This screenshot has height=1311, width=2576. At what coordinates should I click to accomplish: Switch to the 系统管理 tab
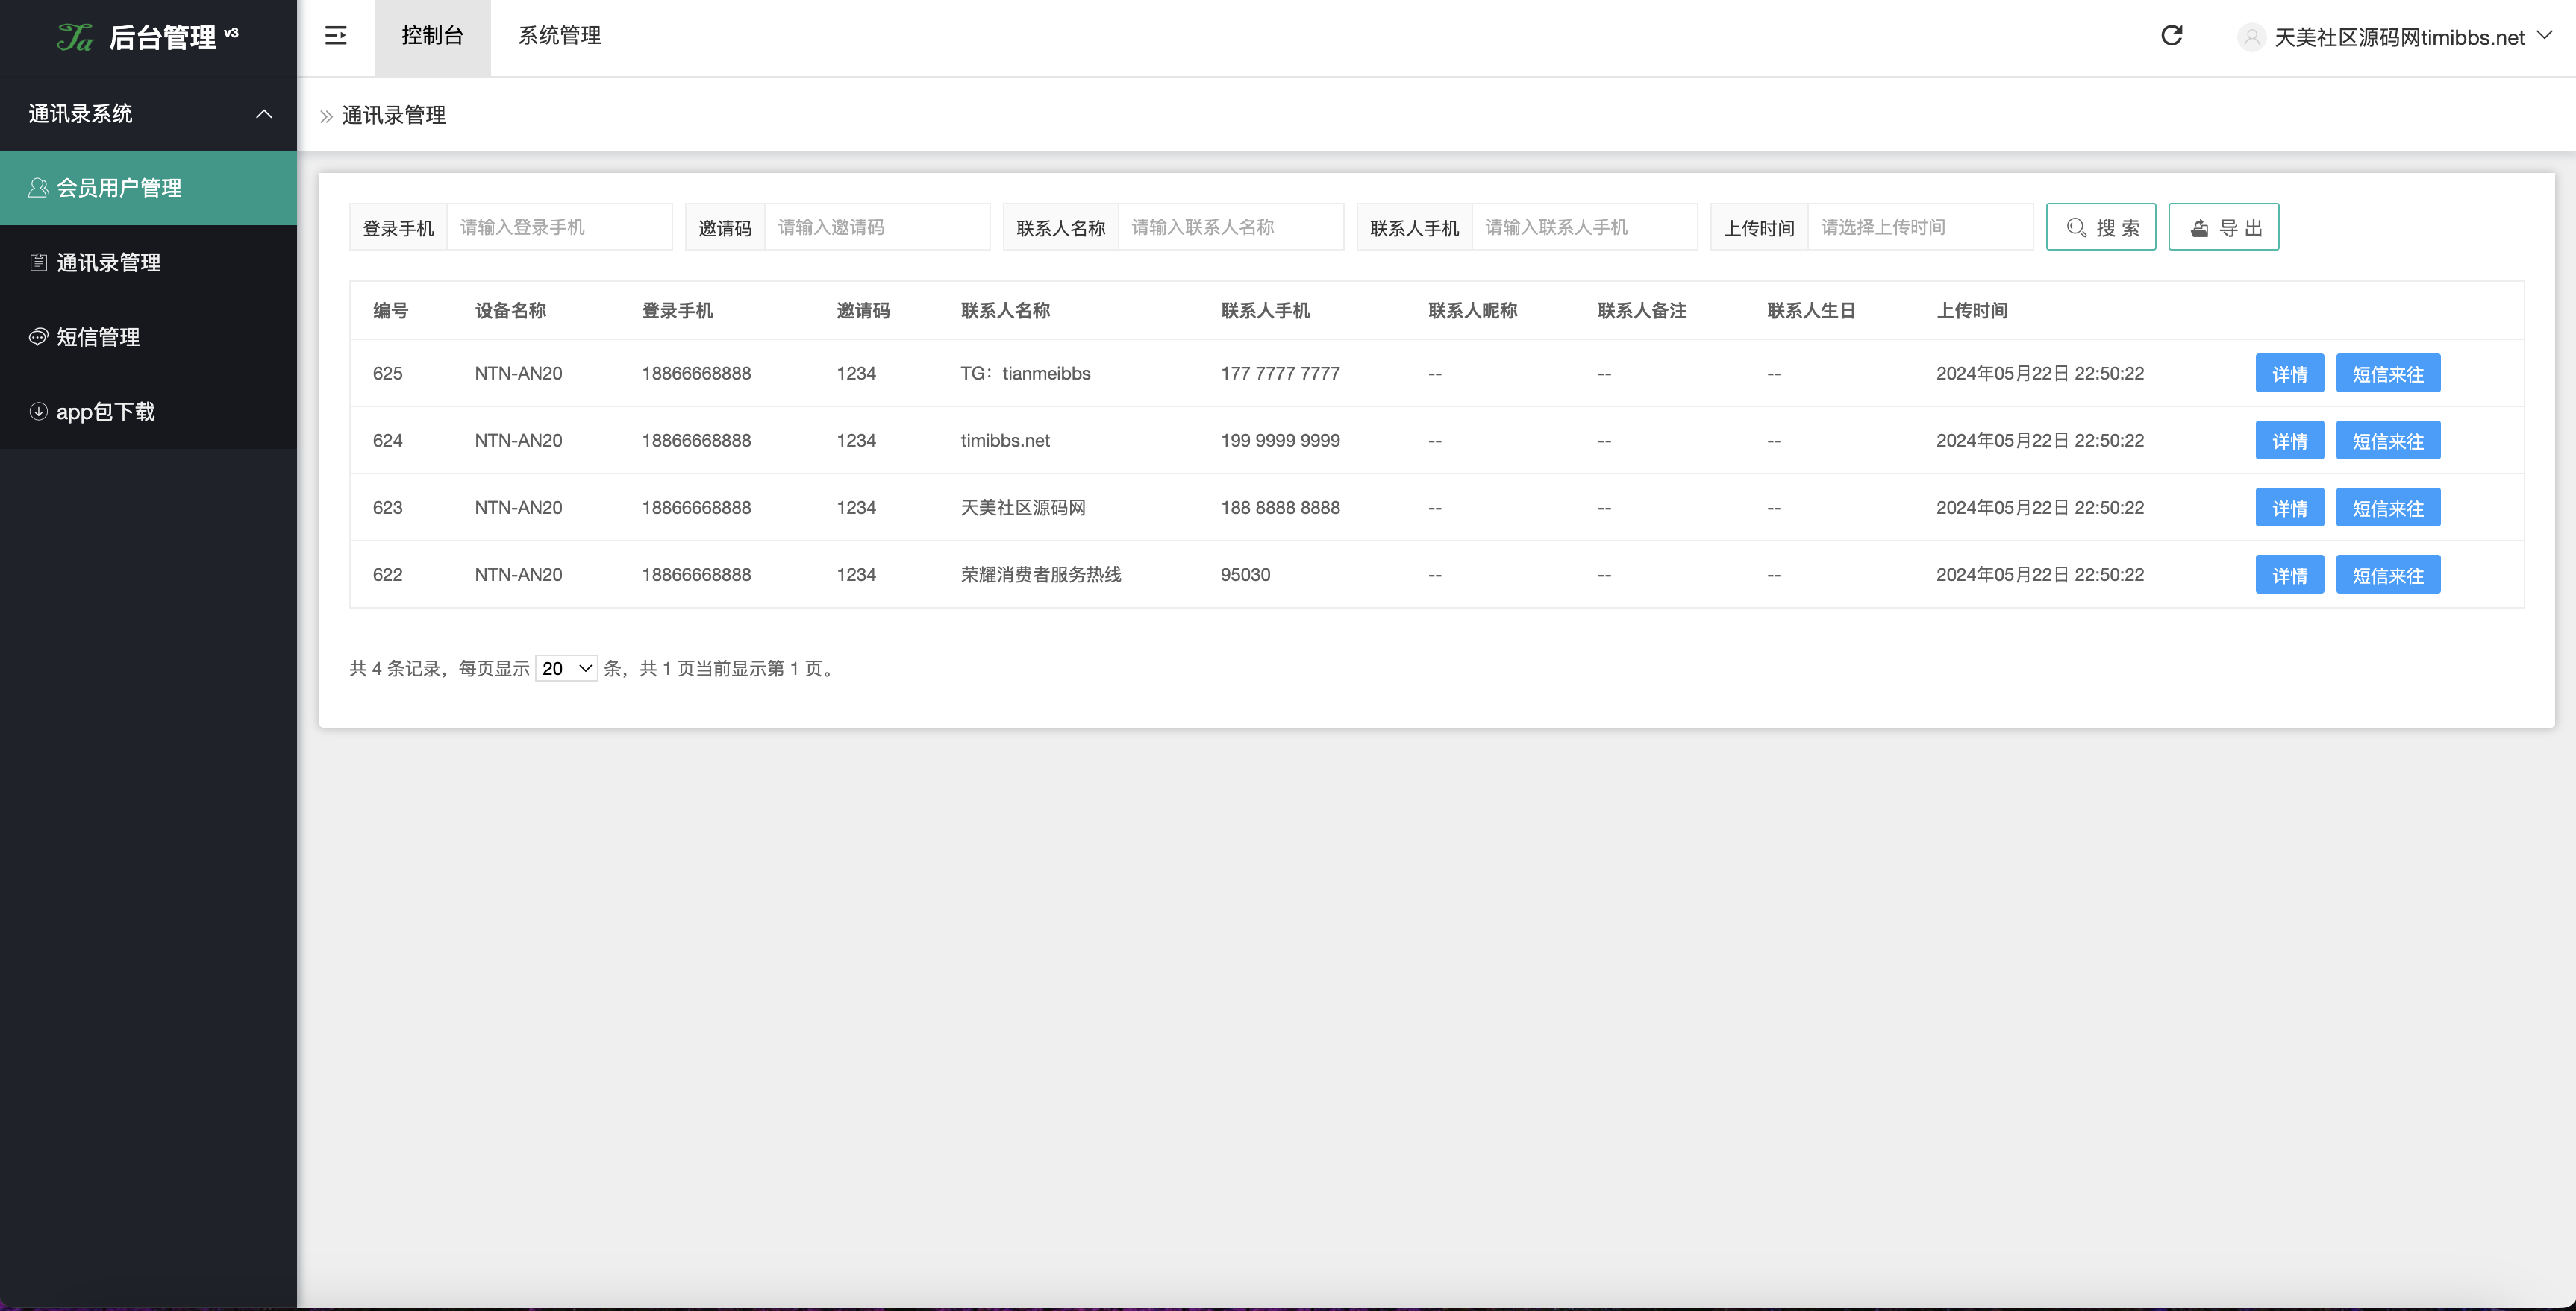pyautogui.click(x=560, y=36)
